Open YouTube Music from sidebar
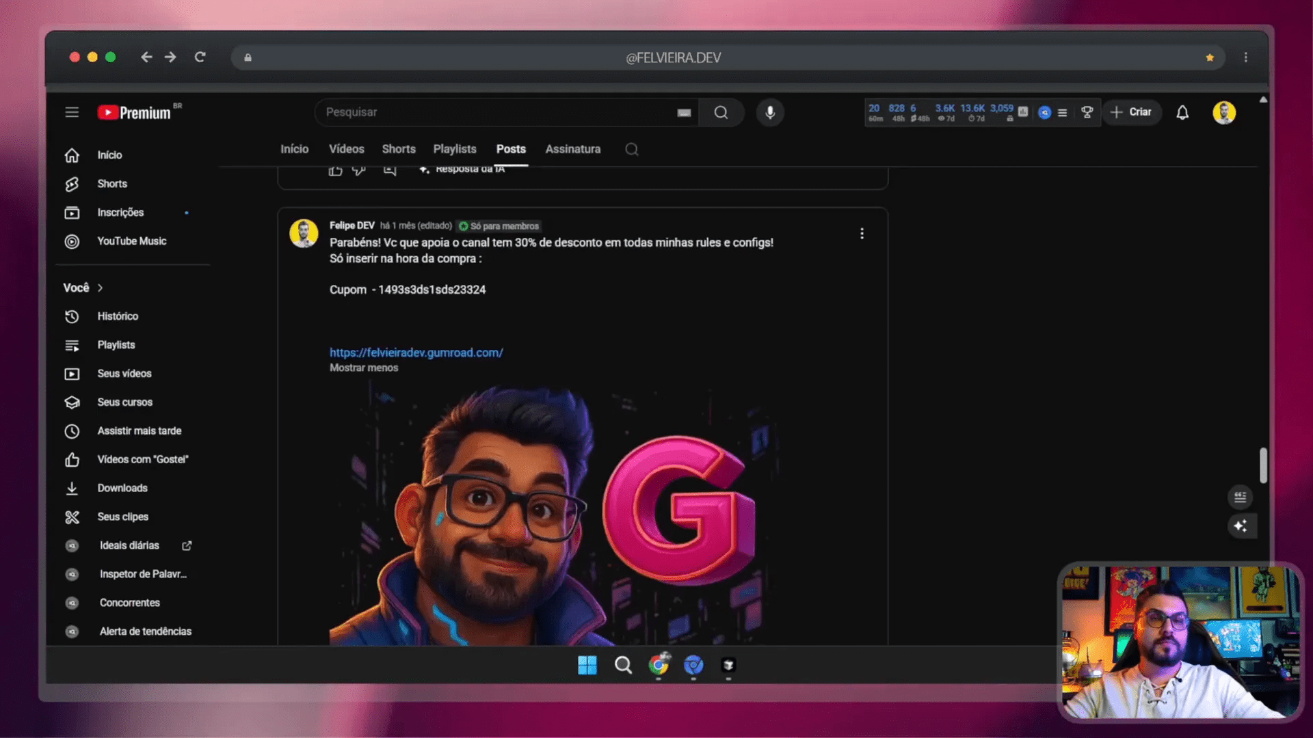The width and height of the screenshot is (1313, 738). point(132,241)
